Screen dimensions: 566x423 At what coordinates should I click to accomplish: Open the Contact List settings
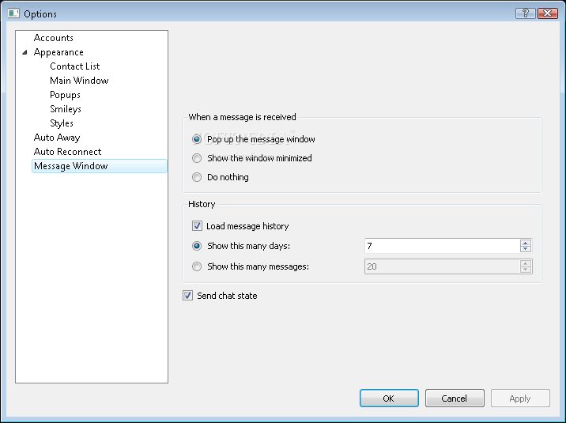click(75, 66)
